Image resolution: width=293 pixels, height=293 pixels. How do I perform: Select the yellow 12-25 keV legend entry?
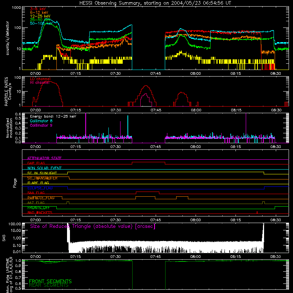click(40, 16)
